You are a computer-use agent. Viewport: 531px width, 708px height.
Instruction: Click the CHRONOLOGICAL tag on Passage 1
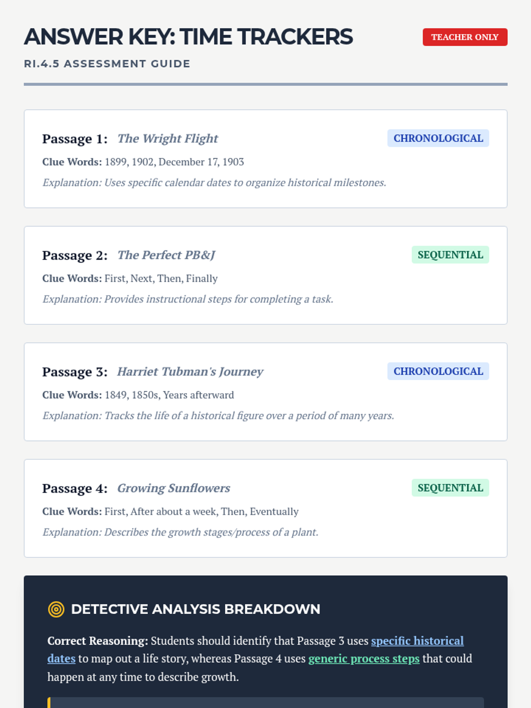coord(438,139)
